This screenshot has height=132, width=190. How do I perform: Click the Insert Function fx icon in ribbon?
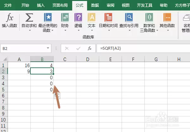pyautogui.click(x=9, y=17)
